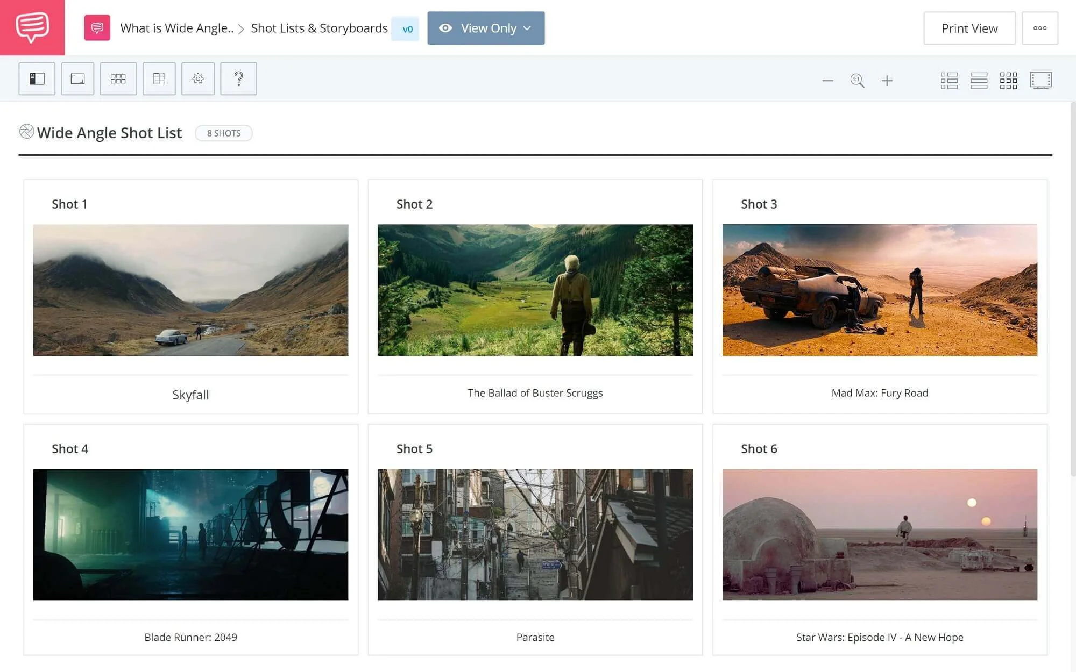Click the filmstrip view icon
The height and width of the screenshot is (672, 1076).
pos(1041,80)
